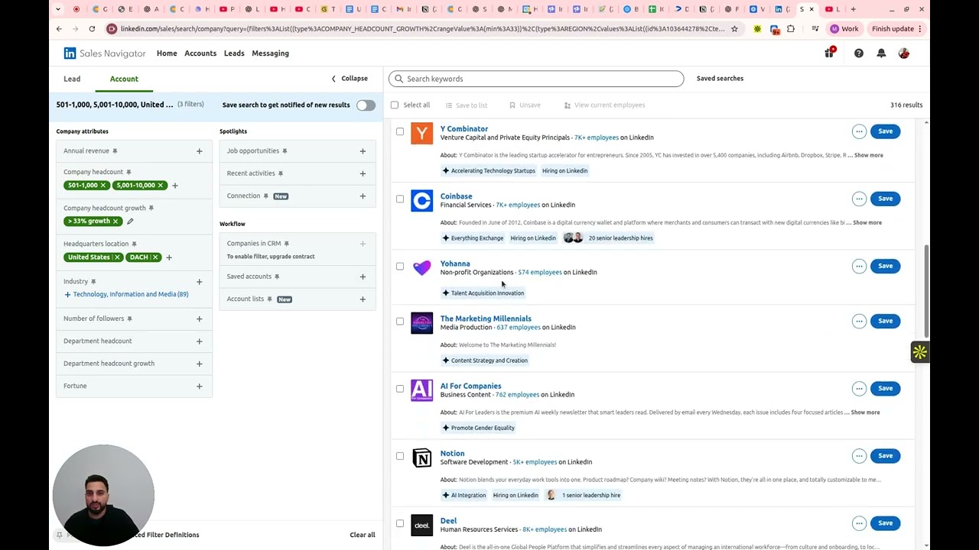Image resolution: width=979 pixels, height=550 pixels.
Task: Remove the DACH location filter
Action: coord(155,257)
